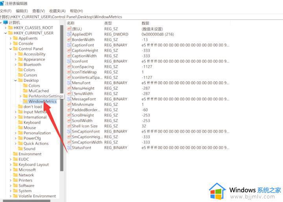Expand the Appearance node arrow
This screenshot has width=283, height=202.
click(15, 59)
